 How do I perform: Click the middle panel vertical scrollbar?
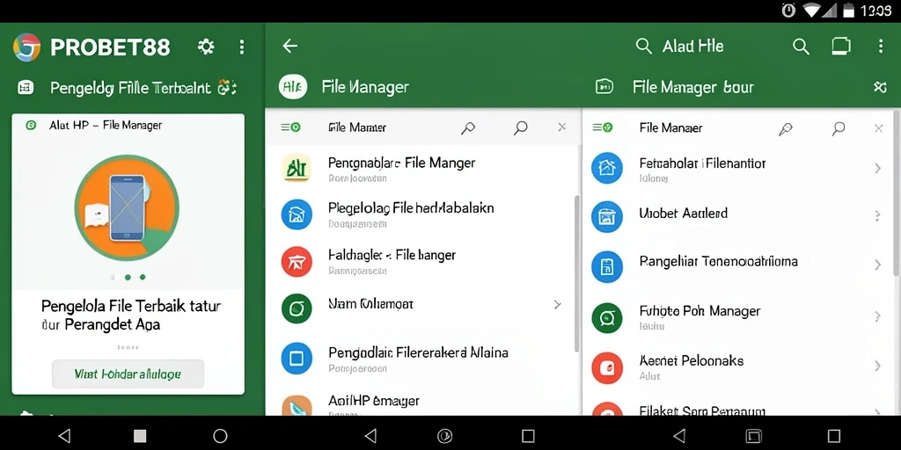(576, 273)
